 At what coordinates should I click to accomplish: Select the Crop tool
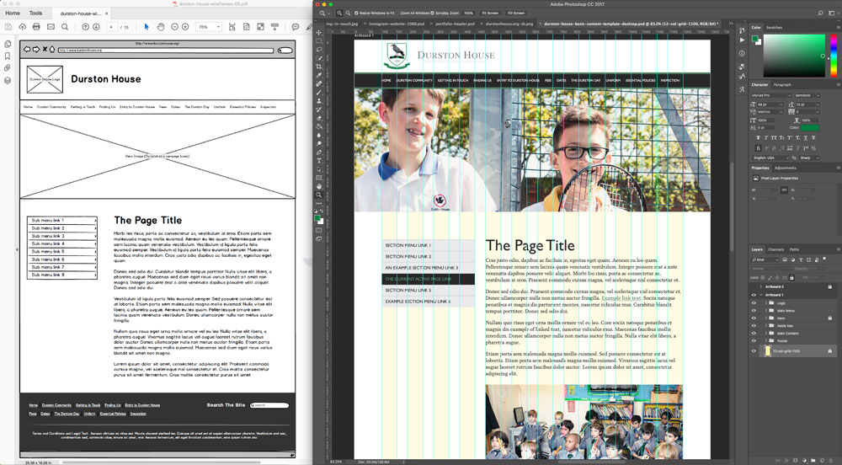click(x=319, y=67)
